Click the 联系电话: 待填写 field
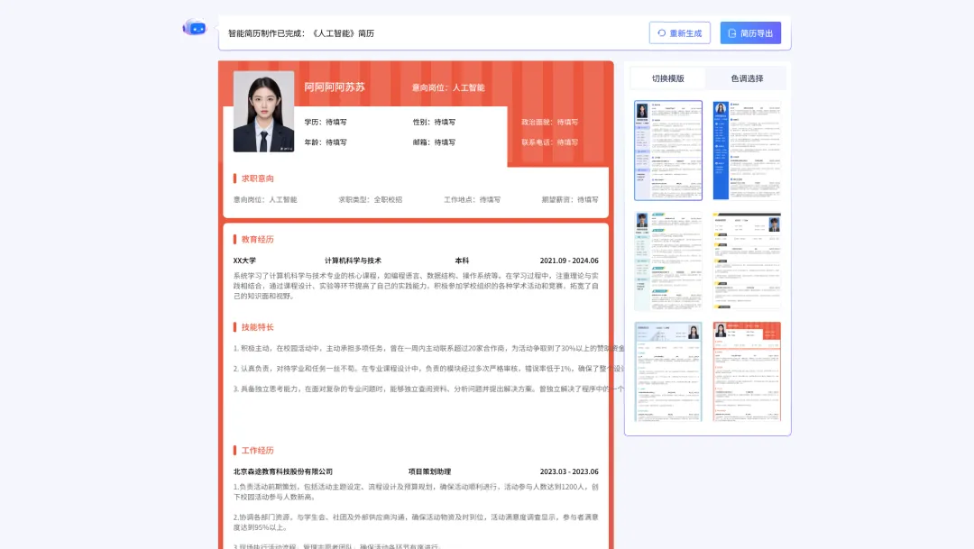 [550, 142]
